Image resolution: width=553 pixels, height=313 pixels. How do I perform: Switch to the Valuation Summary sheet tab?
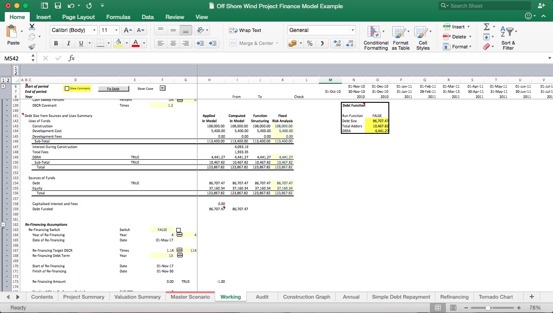(137, 297)
